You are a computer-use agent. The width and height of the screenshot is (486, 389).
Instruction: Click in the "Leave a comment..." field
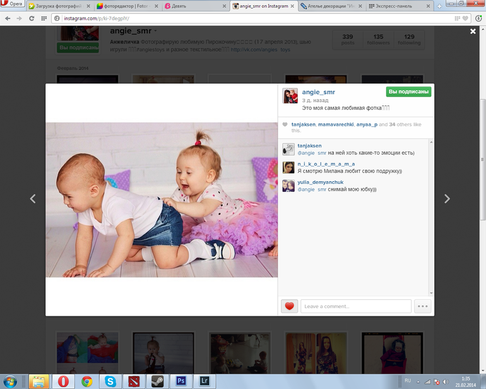pyautogui.click(x=355, y=306)
